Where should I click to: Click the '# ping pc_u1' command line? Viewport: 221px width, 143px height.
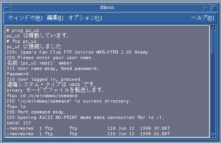(x=23, y=30)
